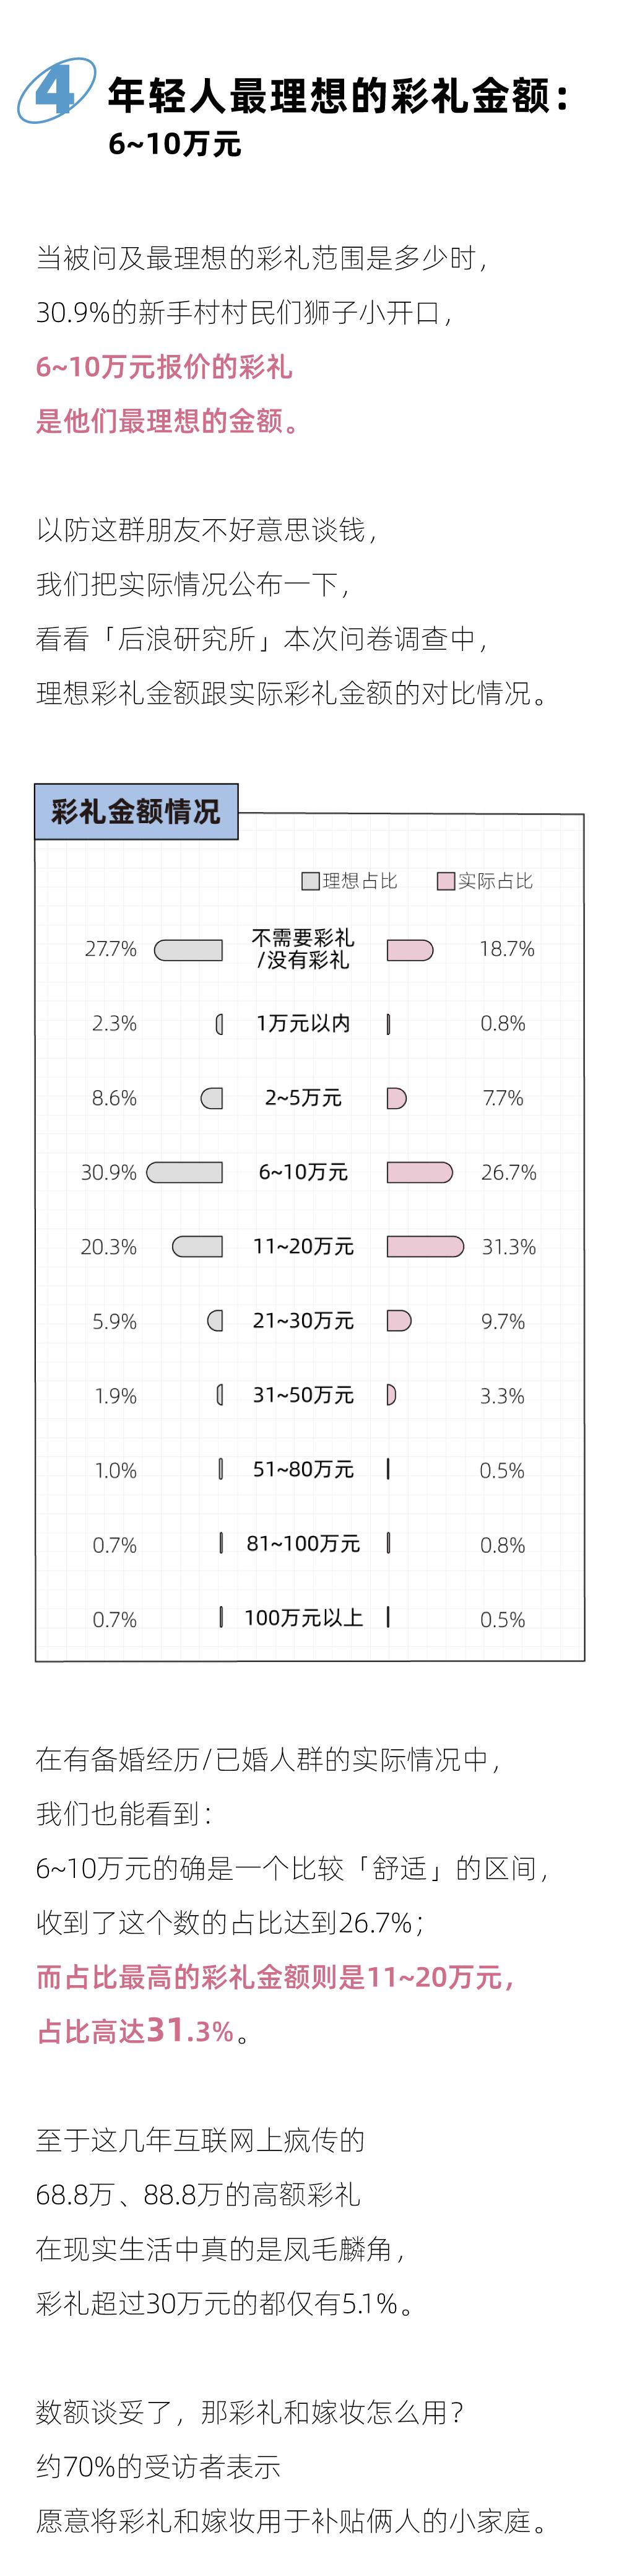Click the 30.9% value in the chart
Screen dimensions: 619x2576
108,1172
